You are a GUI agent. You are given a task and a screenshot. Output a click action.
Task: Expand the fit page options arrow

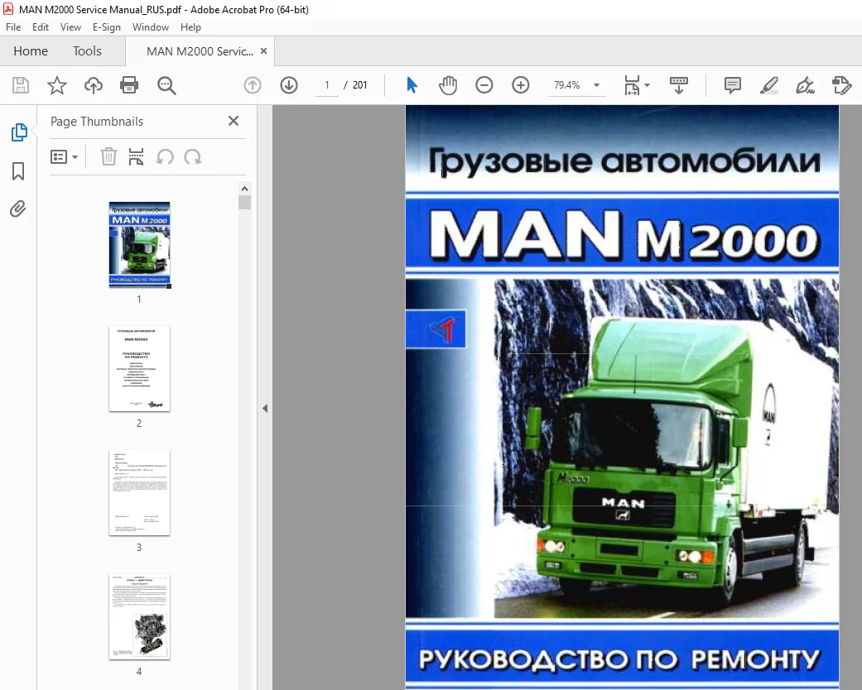tap(647, 85)
